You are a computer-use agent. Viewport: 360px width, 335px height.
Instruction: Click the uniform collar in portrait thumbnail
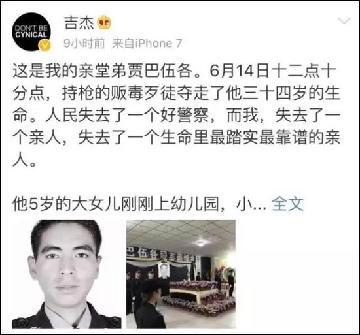[x=67, y=317]
